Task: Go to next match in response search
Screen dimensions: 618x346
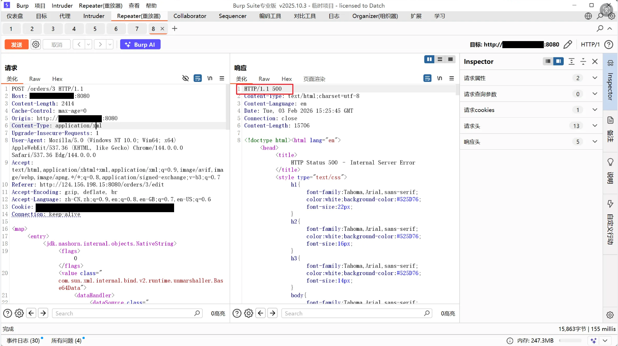Action: click(x=272, y=313)
